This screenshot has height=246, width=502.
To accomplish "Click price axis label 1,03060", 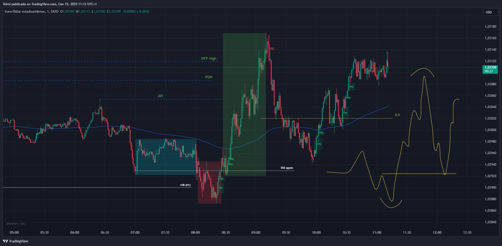I will tap(489, 96).
